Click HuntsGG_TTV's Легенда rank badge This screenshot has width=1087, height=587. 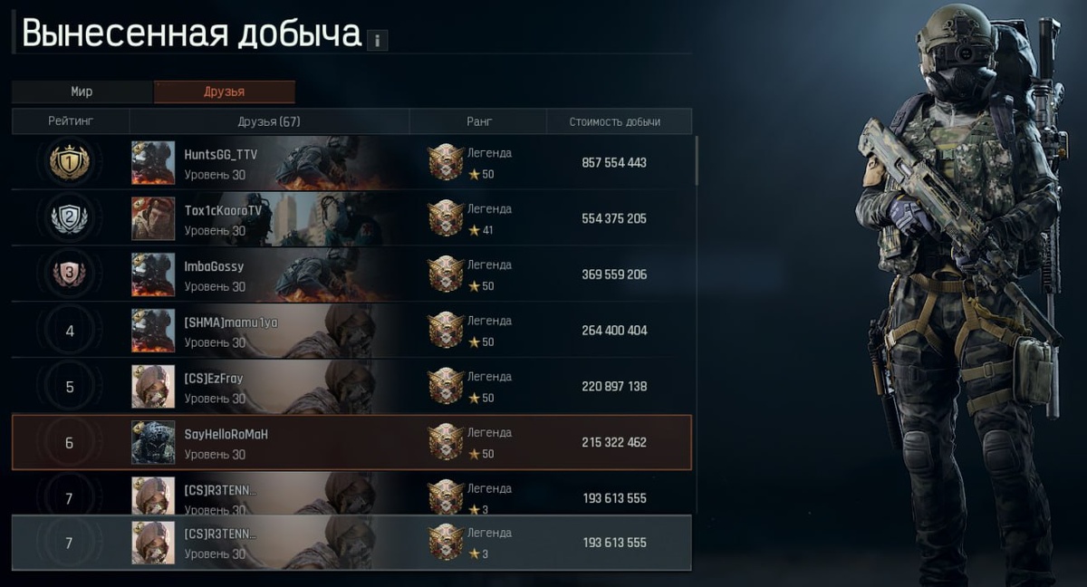pos(446,163)
